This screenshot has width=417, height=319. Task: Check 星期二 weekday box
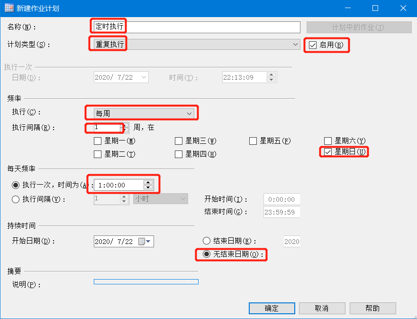[98, 154]
